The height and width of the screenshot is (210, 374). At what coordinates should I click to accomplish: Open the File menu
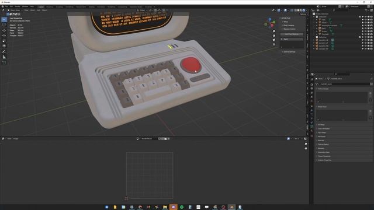pyautogui.click(x=6, y=6)
